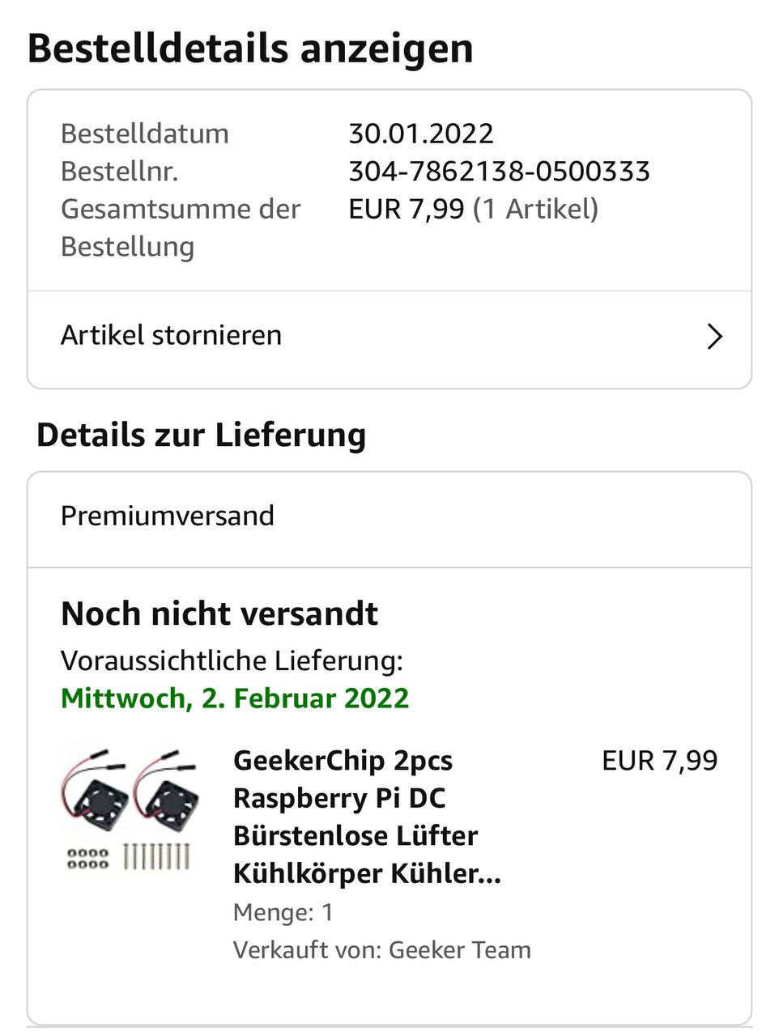This screenshot has width=779, height=1036.
Task: Tap the order total EUR 7,99 (1 Artikel)
Action: click(x=473, y=209)
